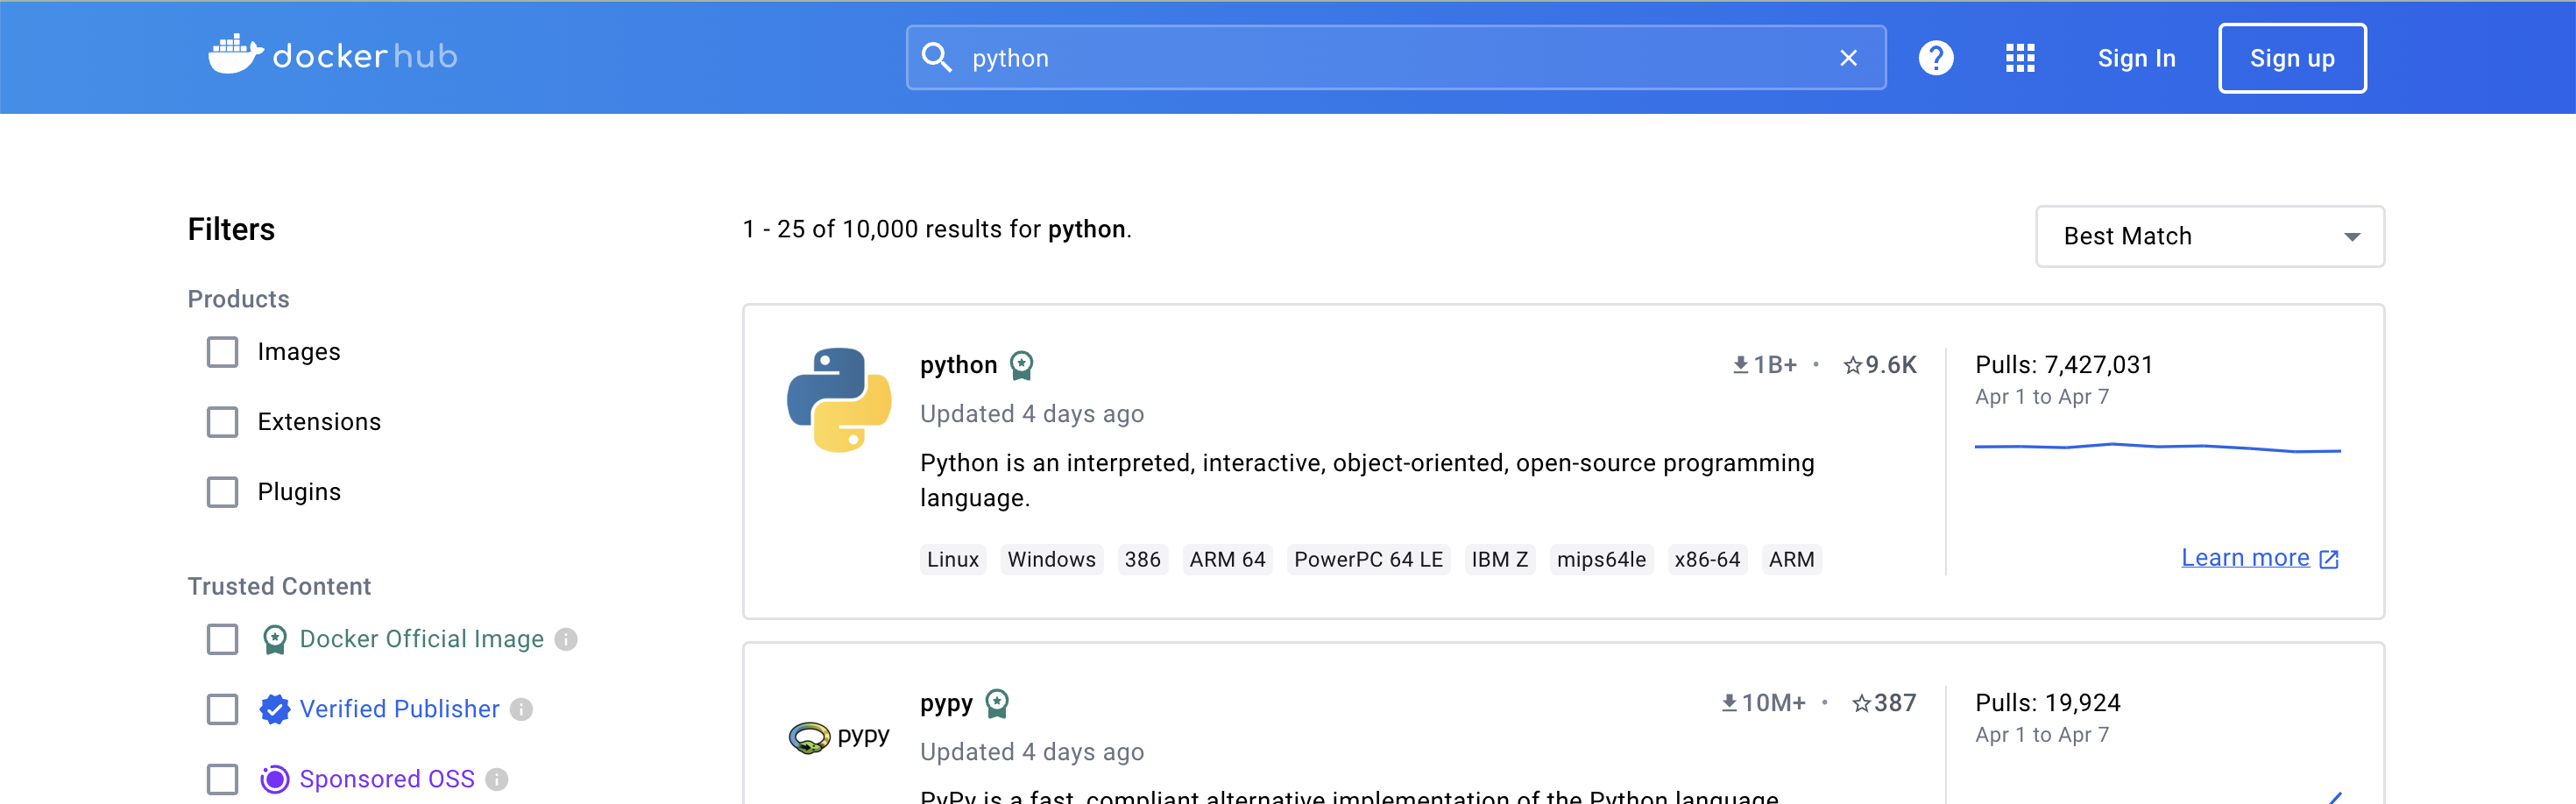The height and width of the screenshot is (804, 2576).
Task: Click the PyPy logo thumbnail
Action: 838,737
